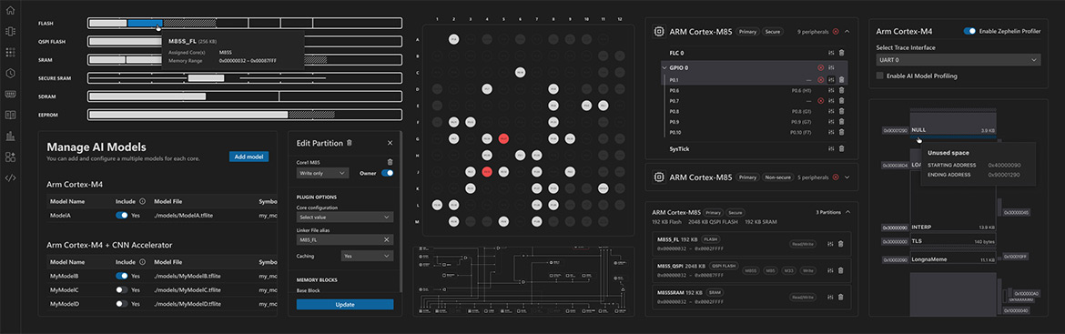Select the red highlighted pin in row J
This screenshot has height=334, width=1065.
(x=487, y=171)
